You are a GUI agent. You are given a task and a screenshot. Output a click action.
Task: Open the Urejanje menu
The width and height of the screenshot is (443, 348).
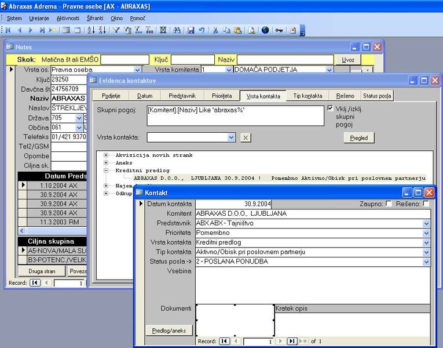point(39,19)
